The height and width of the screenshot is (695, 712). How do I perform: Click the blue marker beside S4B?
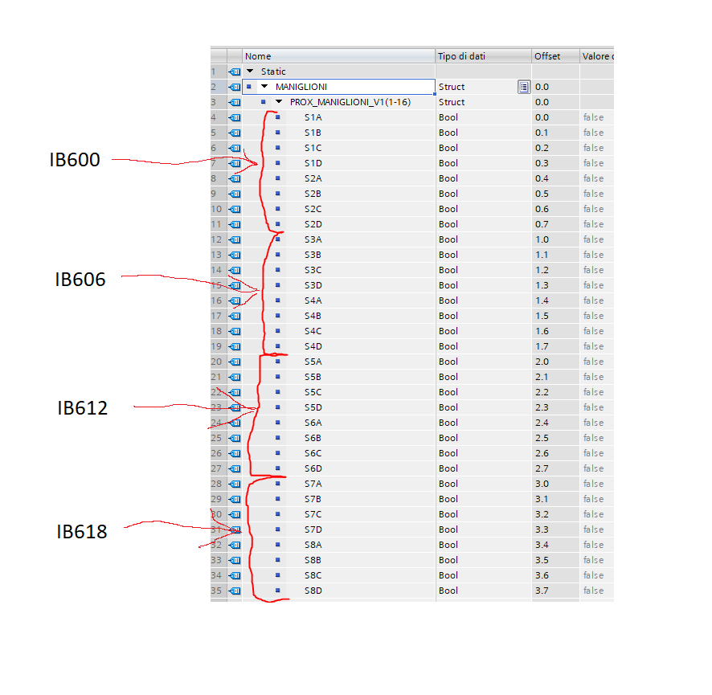pos(278,316)
